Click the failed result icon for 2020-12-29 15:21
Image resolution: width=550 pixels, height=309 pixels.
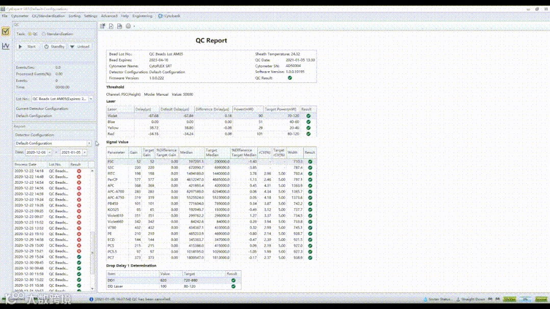[x=79, y=251]
